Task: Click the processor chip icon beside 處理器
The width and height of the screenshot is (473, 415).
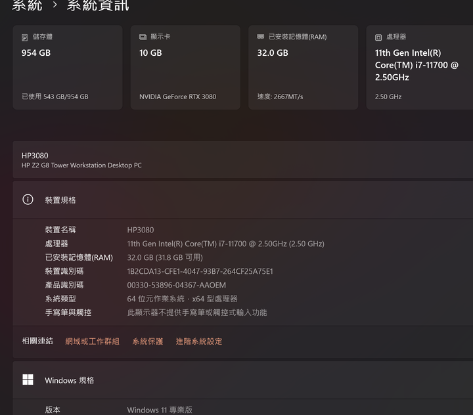Action: tap(378, 37)
